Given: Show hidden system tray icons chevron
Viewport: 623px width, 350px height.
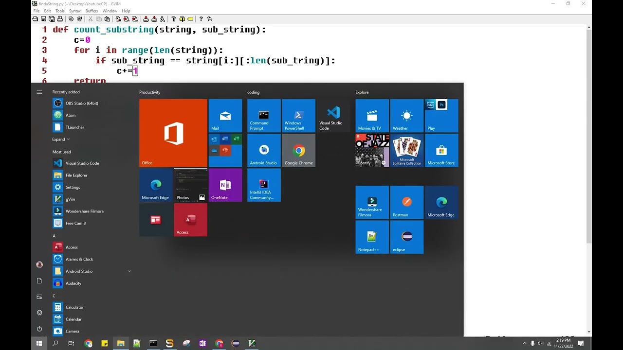Looking at the screenshot, I should click(524, 343).
